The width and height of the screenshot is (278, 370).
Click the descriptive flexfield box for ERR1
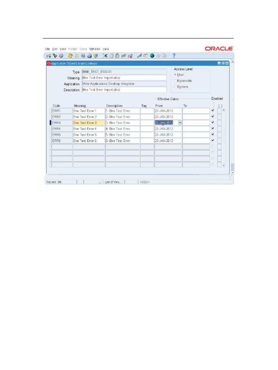(x=219, y=111)
